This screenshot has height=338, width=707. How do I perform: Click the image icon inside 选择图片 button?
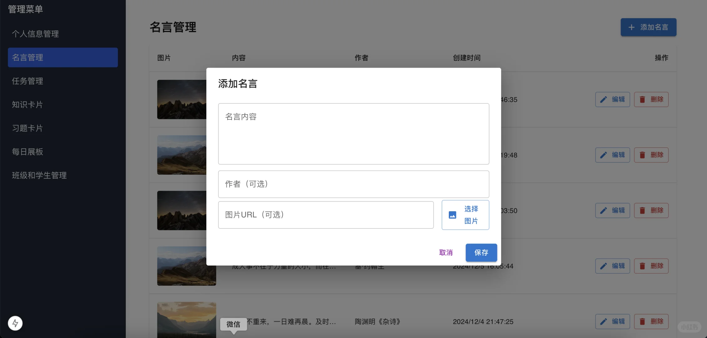[452, 215]
